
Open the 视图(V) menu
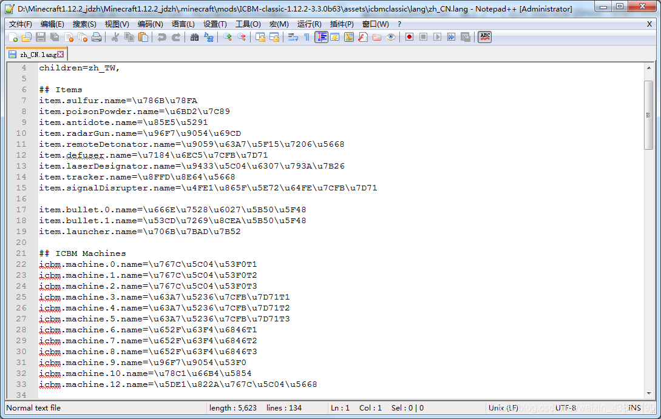pyautogui.click(x=117, y=24)
